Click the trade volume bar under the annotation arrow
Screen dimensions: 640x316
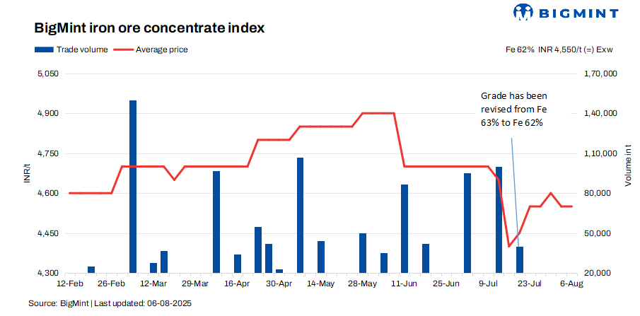(x=520, y=259)
